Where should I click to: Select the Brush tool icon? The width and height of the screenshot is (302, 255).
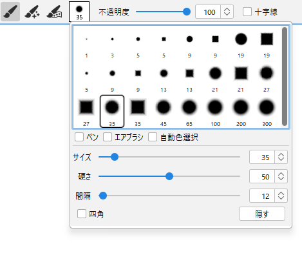[10, 12]
